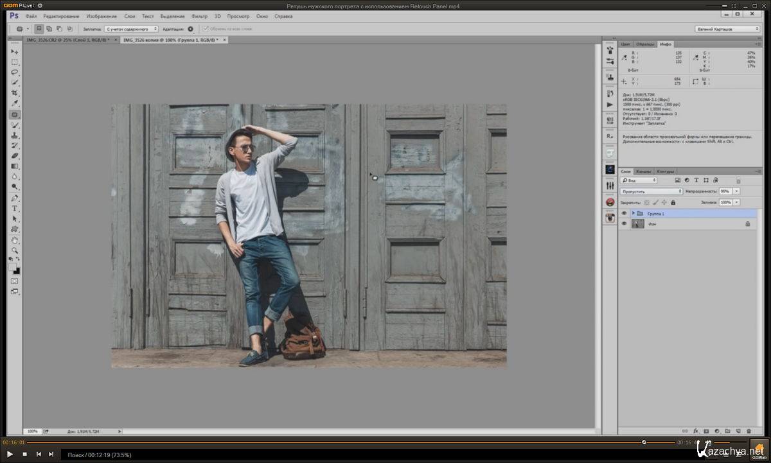The image size is (771, 463).
Task: Open the Фильтр menu
Action: click(199, 16)
